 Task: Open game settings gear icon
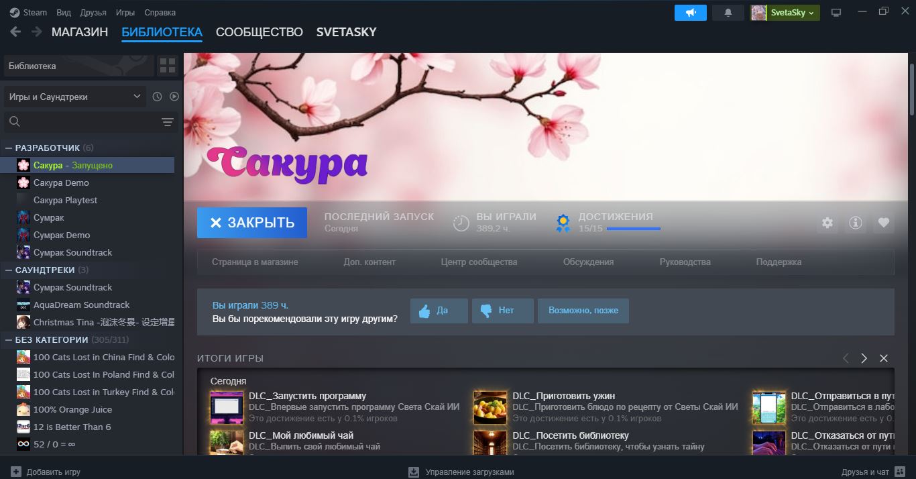(827, 223)
